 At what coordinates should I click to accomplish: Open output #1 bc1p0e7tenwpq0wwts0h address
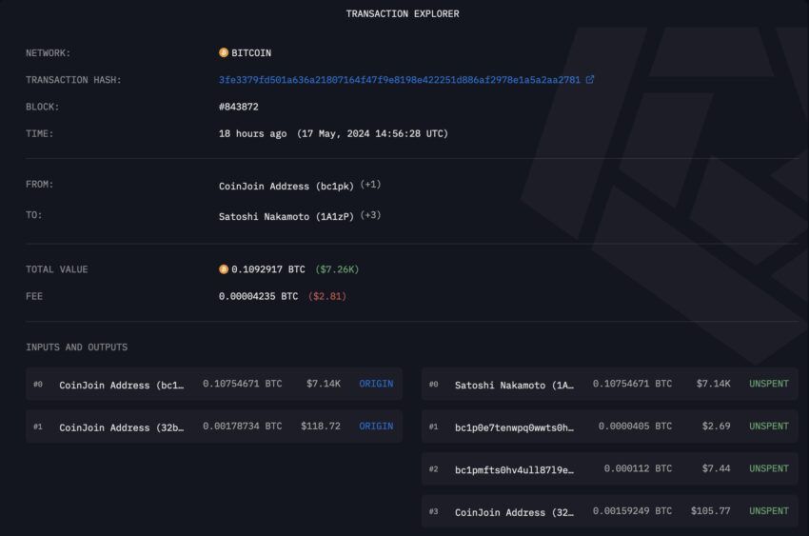tap(514, 427)
